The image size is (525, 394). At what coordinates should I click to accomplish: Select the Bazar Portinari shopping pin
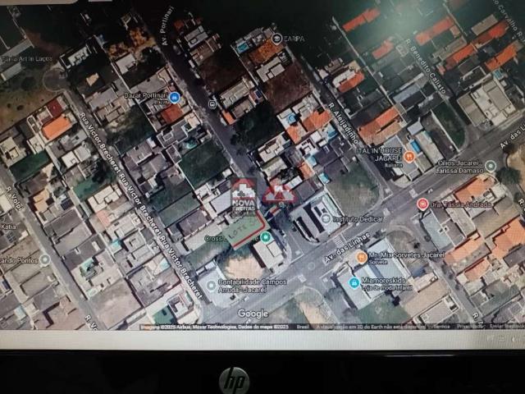pos(174,98)
